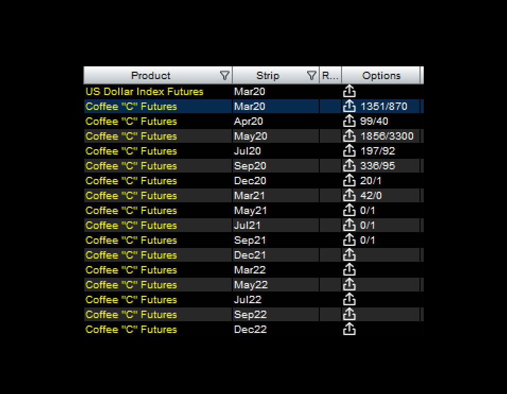Click options icon in Coffee Mar20 row
The width and height of the screenshot is (507, 394).
coord(349,106)
